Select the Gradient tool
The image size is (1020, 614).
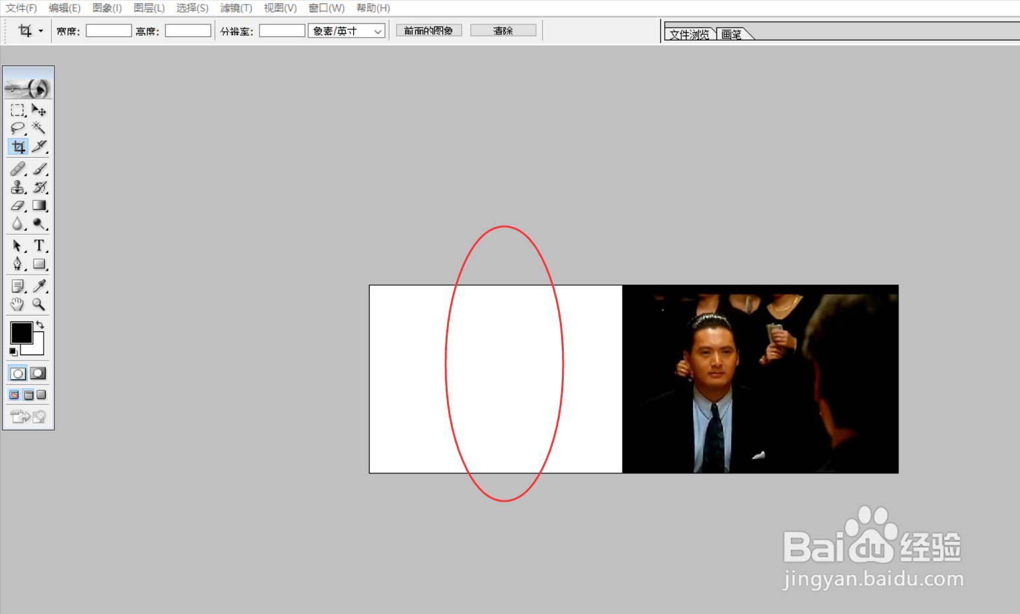point(39,206)
